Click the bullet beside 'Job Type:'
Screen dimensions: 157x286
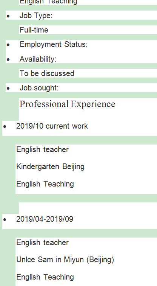(8, 16)
